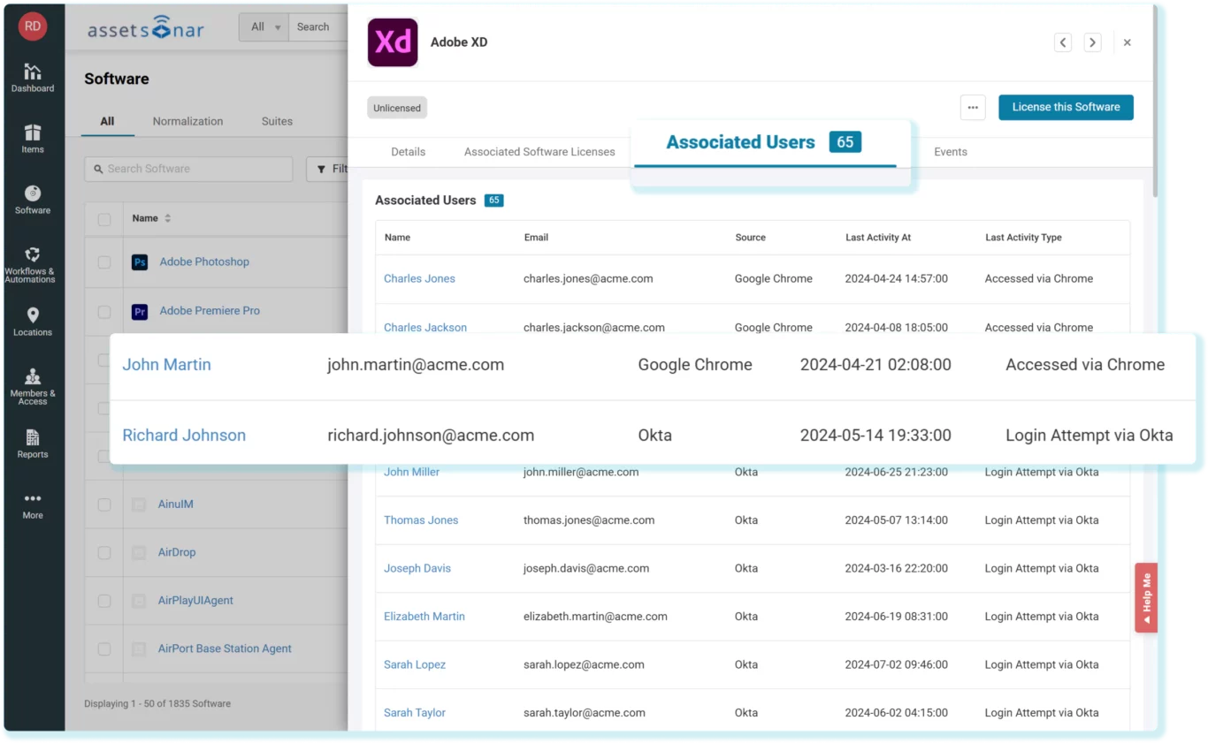Check the Adobe Photoshop row checkbox

[104, 262]
